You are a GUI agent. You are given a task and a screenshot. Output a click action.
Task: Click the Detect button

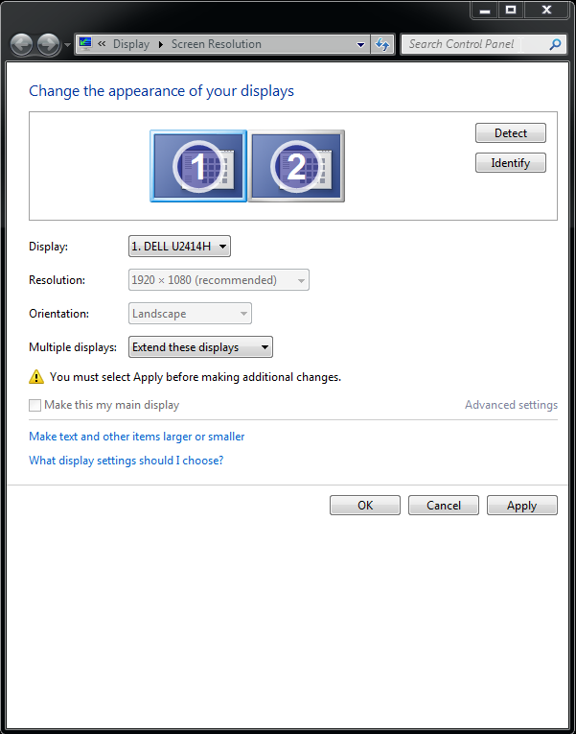511,133
